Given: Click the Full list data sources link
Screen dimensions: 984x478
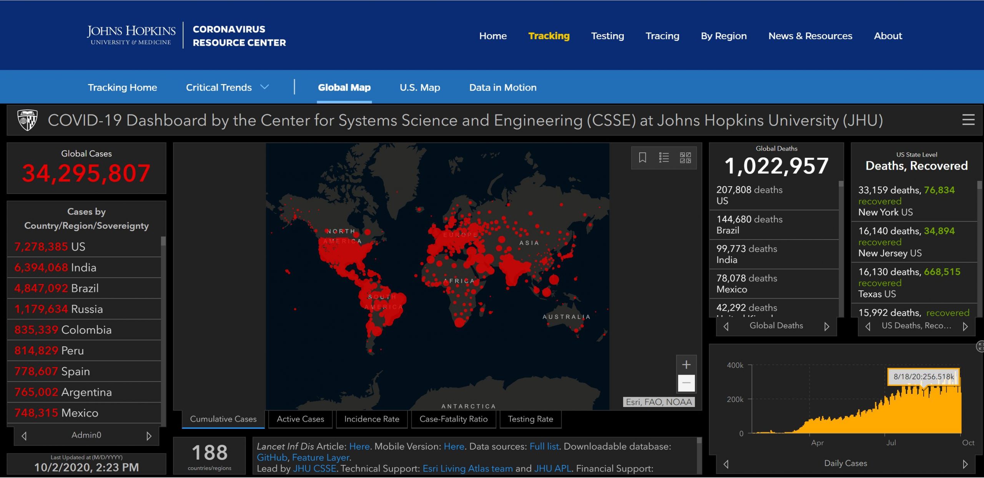Looking at the screenshot, I should (544, 446).
